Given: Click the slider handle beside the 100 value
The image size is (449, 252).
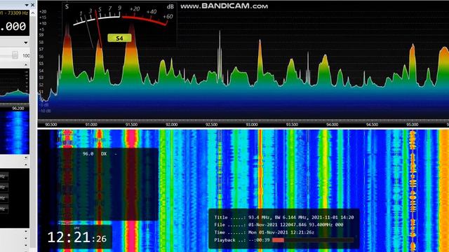Looking at the screenshot, I should (x=15, y=55).
